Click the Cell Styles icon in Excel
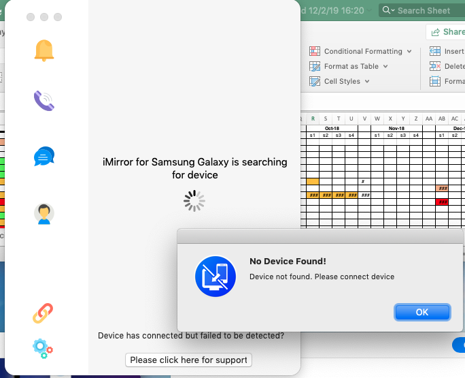The width and height of the screenshot is (465, 378). [x=315, y=81]
